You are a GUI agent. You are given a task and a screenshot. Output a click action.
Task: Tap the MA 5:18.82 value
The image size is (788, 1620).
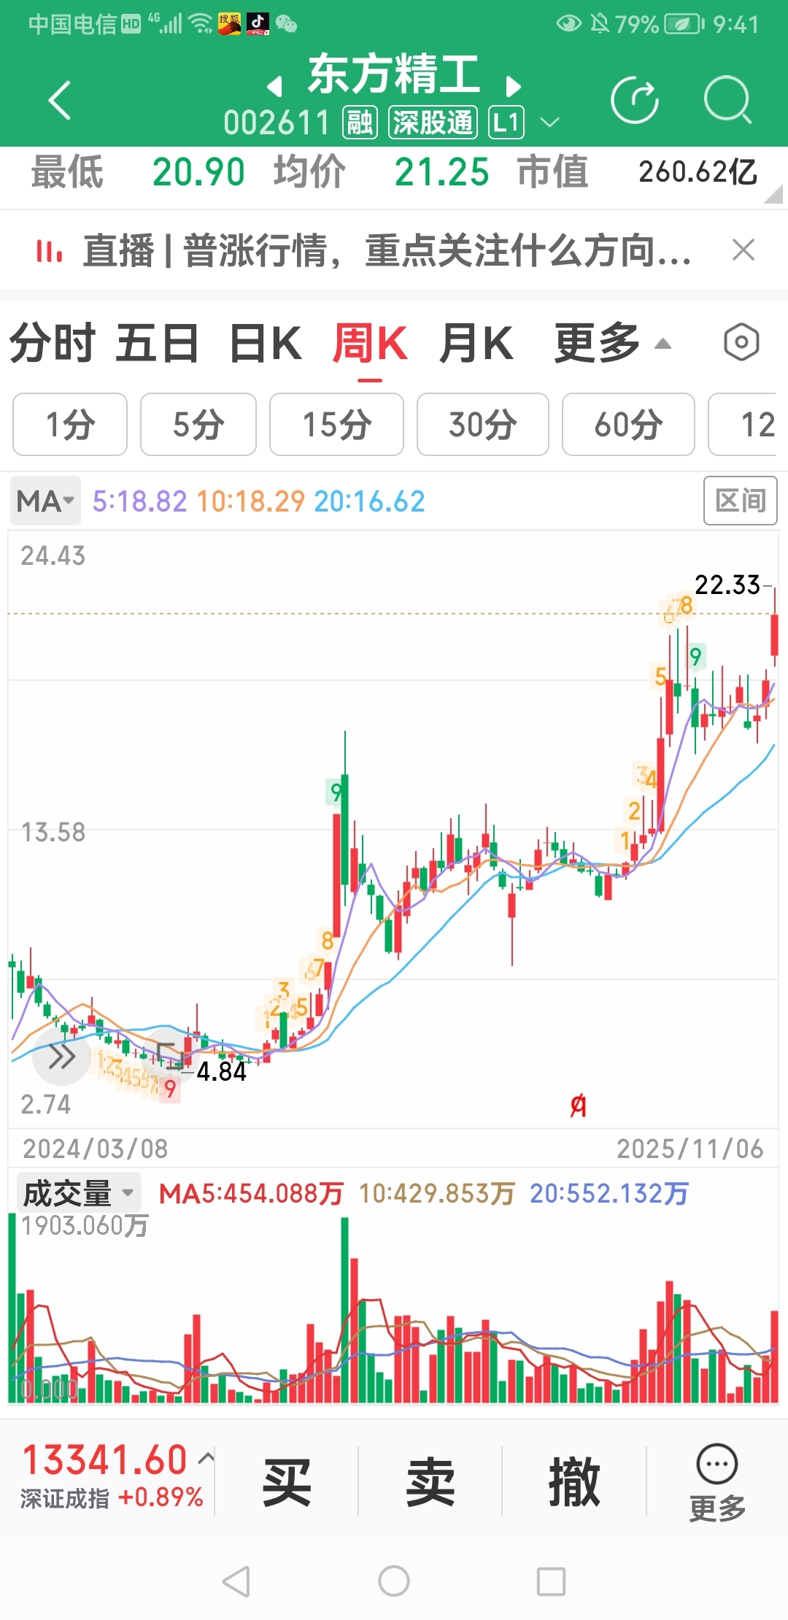click(139, 501)
